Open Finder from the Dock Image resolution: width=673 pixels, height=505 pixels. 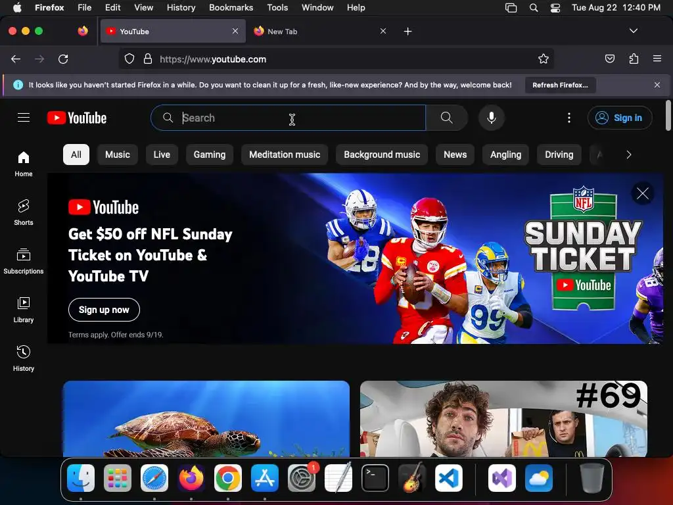(x=81, y=478)
